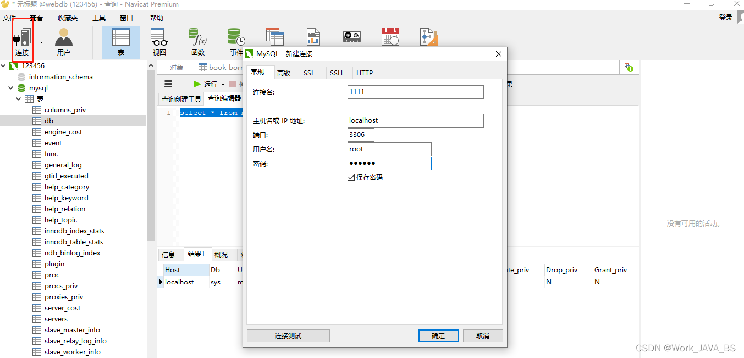The width and height of the screenshot is (744, 358).
Task: Close the MySQL 新建连接 dialog
Action: point(499,54)
